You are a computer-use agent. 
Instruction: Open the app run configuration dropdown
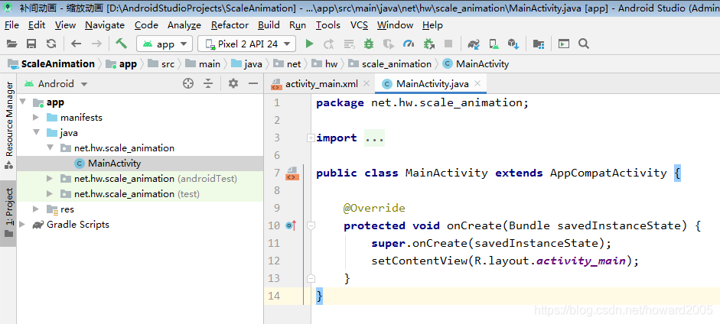[165, 44]
